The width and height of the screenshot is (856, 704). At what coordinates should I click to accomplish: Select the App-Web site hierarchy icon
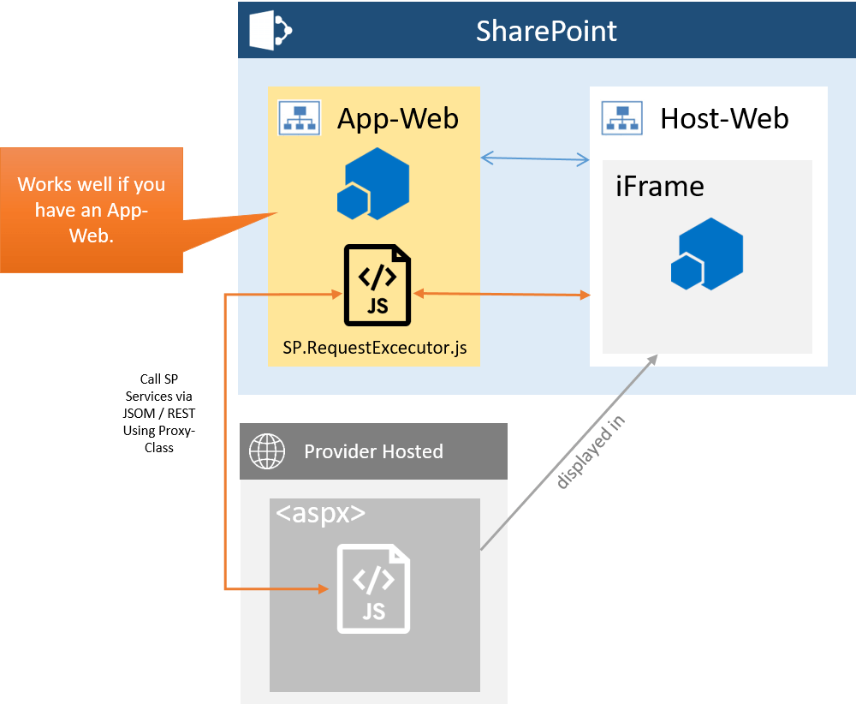click(x=300, y=117)
